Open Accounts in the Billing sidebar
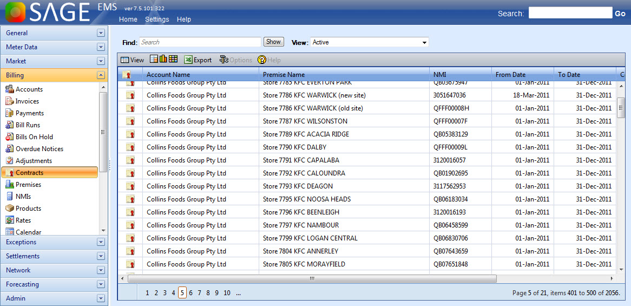Image resolution: width=631 pixels, height=306 pixels. (x=24, y=89)
